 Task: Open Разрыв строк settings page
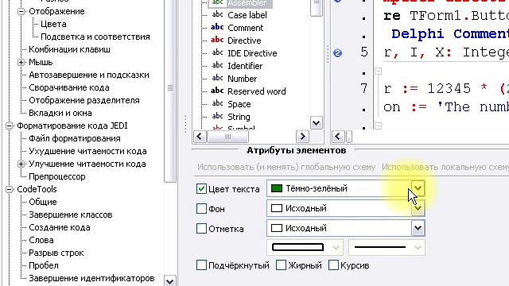pyautogui.click(x=56, y=253)
